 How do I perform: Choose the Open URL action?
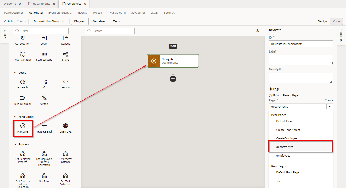[65, 126]
